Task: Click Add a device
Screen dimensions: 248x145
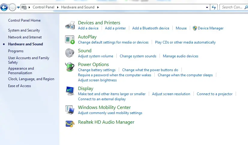Action: [x=88, y=28]
